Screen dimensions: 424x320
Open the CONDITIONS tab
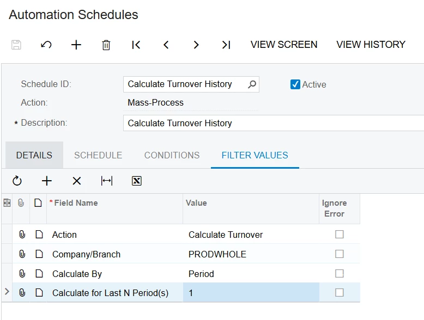(172, 155)
